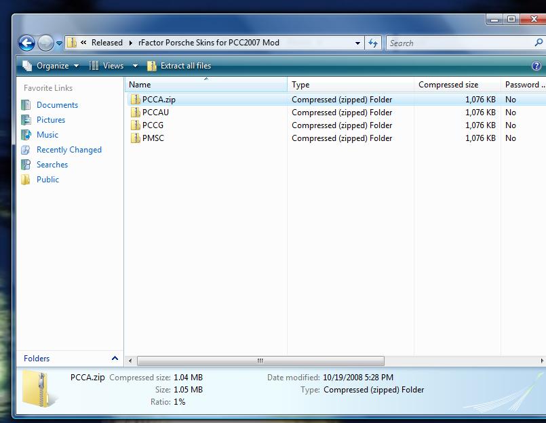
Task: Click the Type cell for PCCAU
Action: pos(342,113)
